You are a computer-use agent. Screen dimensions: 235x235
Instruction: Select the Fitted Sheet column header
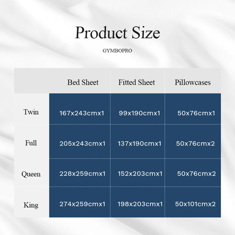137,82
